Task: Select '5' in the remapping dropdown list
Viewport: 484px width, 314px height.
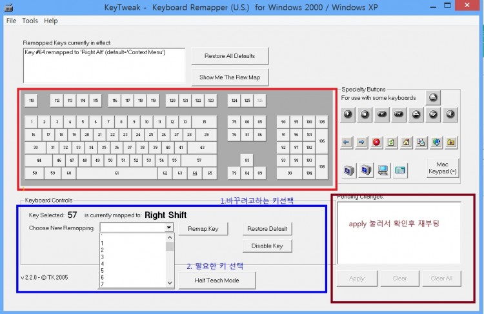Action: pyautogui.click(x=103, y=271)
